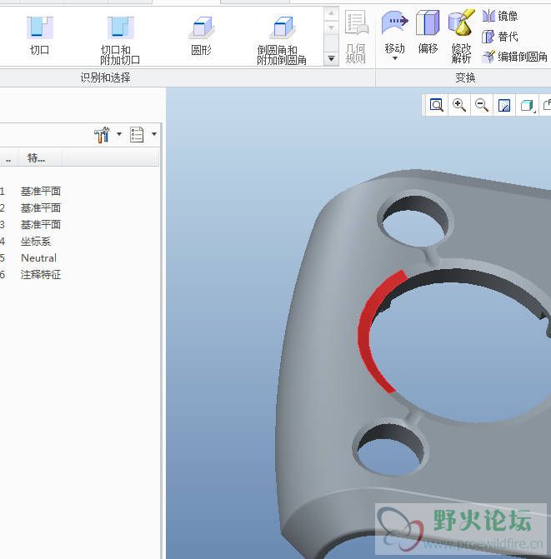Choose the 切口和附加切口 tool

[x=120, y=40]
